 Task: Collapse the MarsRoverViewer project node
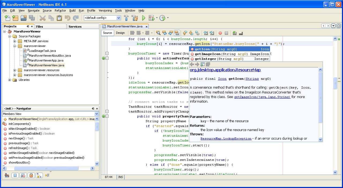[x=5, y=31]
